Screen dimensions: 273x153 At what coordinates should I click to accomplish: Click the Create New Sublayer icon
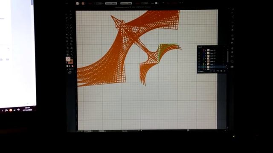[x=218, y=71]
